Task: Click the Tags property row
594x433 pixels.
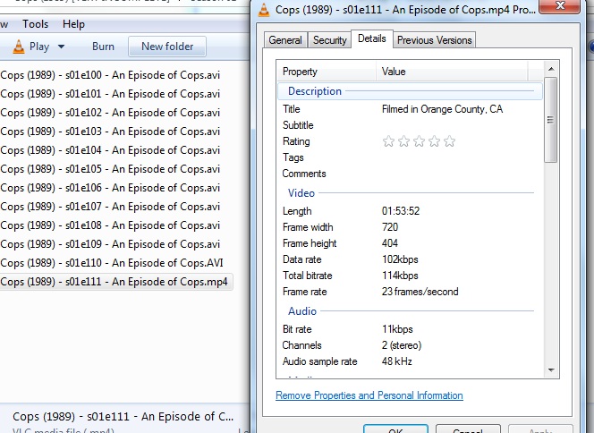Action: tap(408, 157)
